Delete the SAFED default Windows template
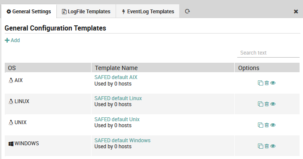This screenshot has height=159, width=303. [x=266, y=146]
